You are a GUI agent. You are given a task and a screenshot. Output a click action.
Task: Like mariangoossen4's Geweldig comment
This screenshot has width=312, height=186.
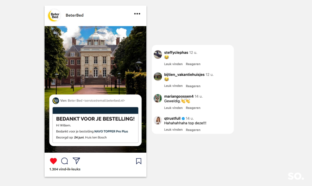click(x=173, y=108)
